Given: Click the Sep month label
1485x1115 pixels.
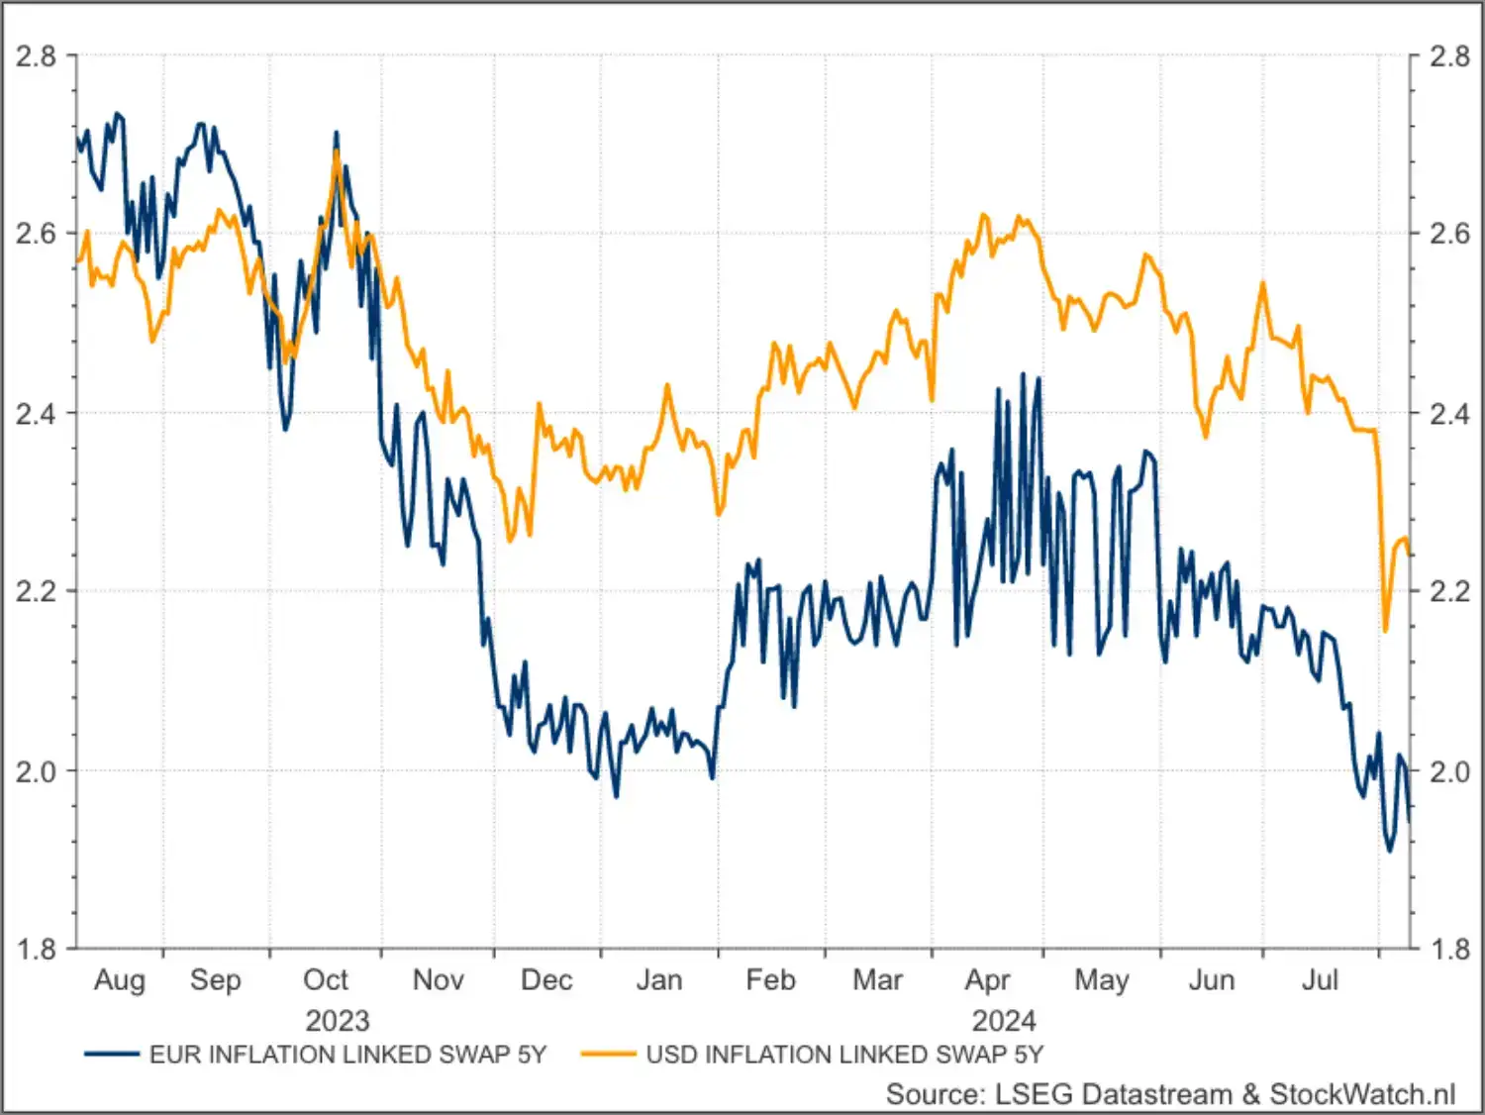Looking at the screenshot, I should (216, 980).
